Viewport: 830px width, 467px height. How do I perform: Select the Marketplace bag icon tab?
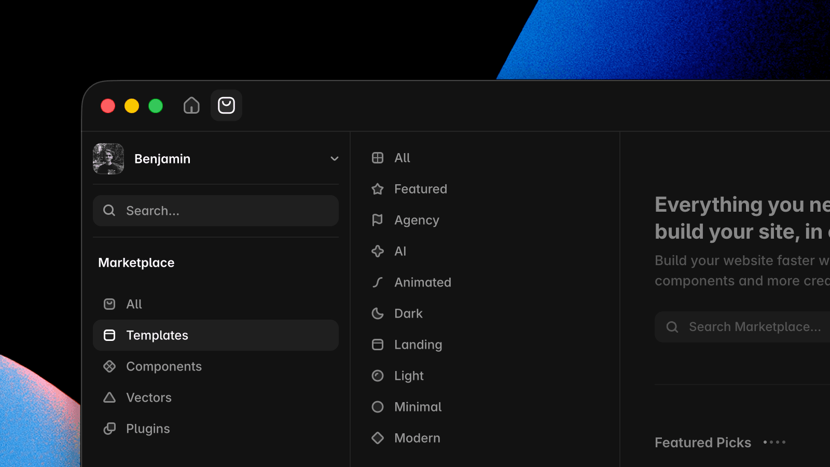pyautogui.click(x=226, y=105)
